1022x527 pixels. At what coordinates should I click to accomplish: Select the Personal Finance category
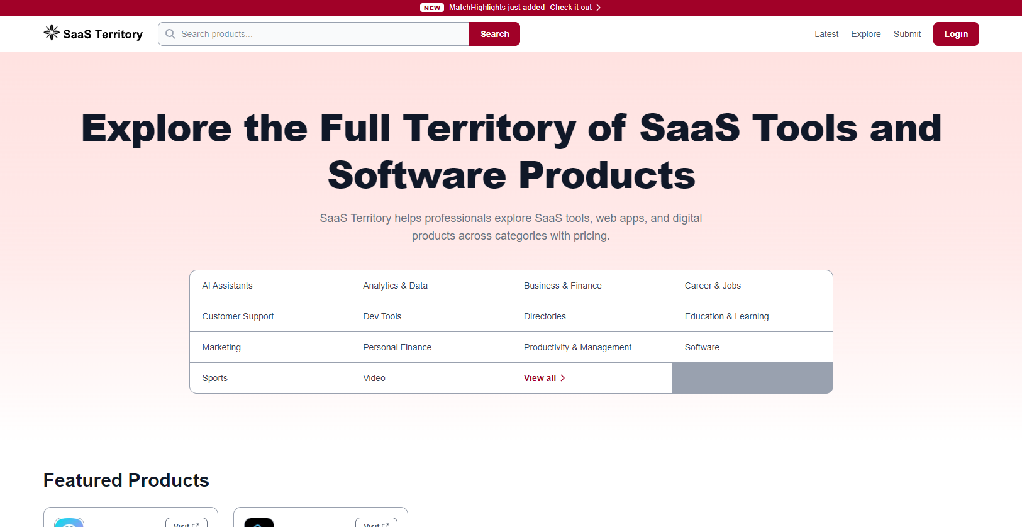coord(397,347)
